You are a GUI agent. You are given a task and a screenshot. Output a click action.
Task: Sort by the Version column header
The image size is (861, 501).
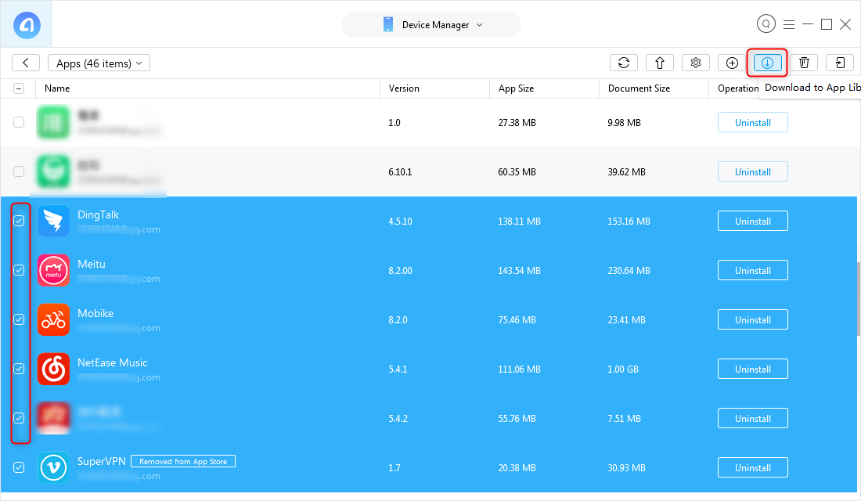coord(404,88)
